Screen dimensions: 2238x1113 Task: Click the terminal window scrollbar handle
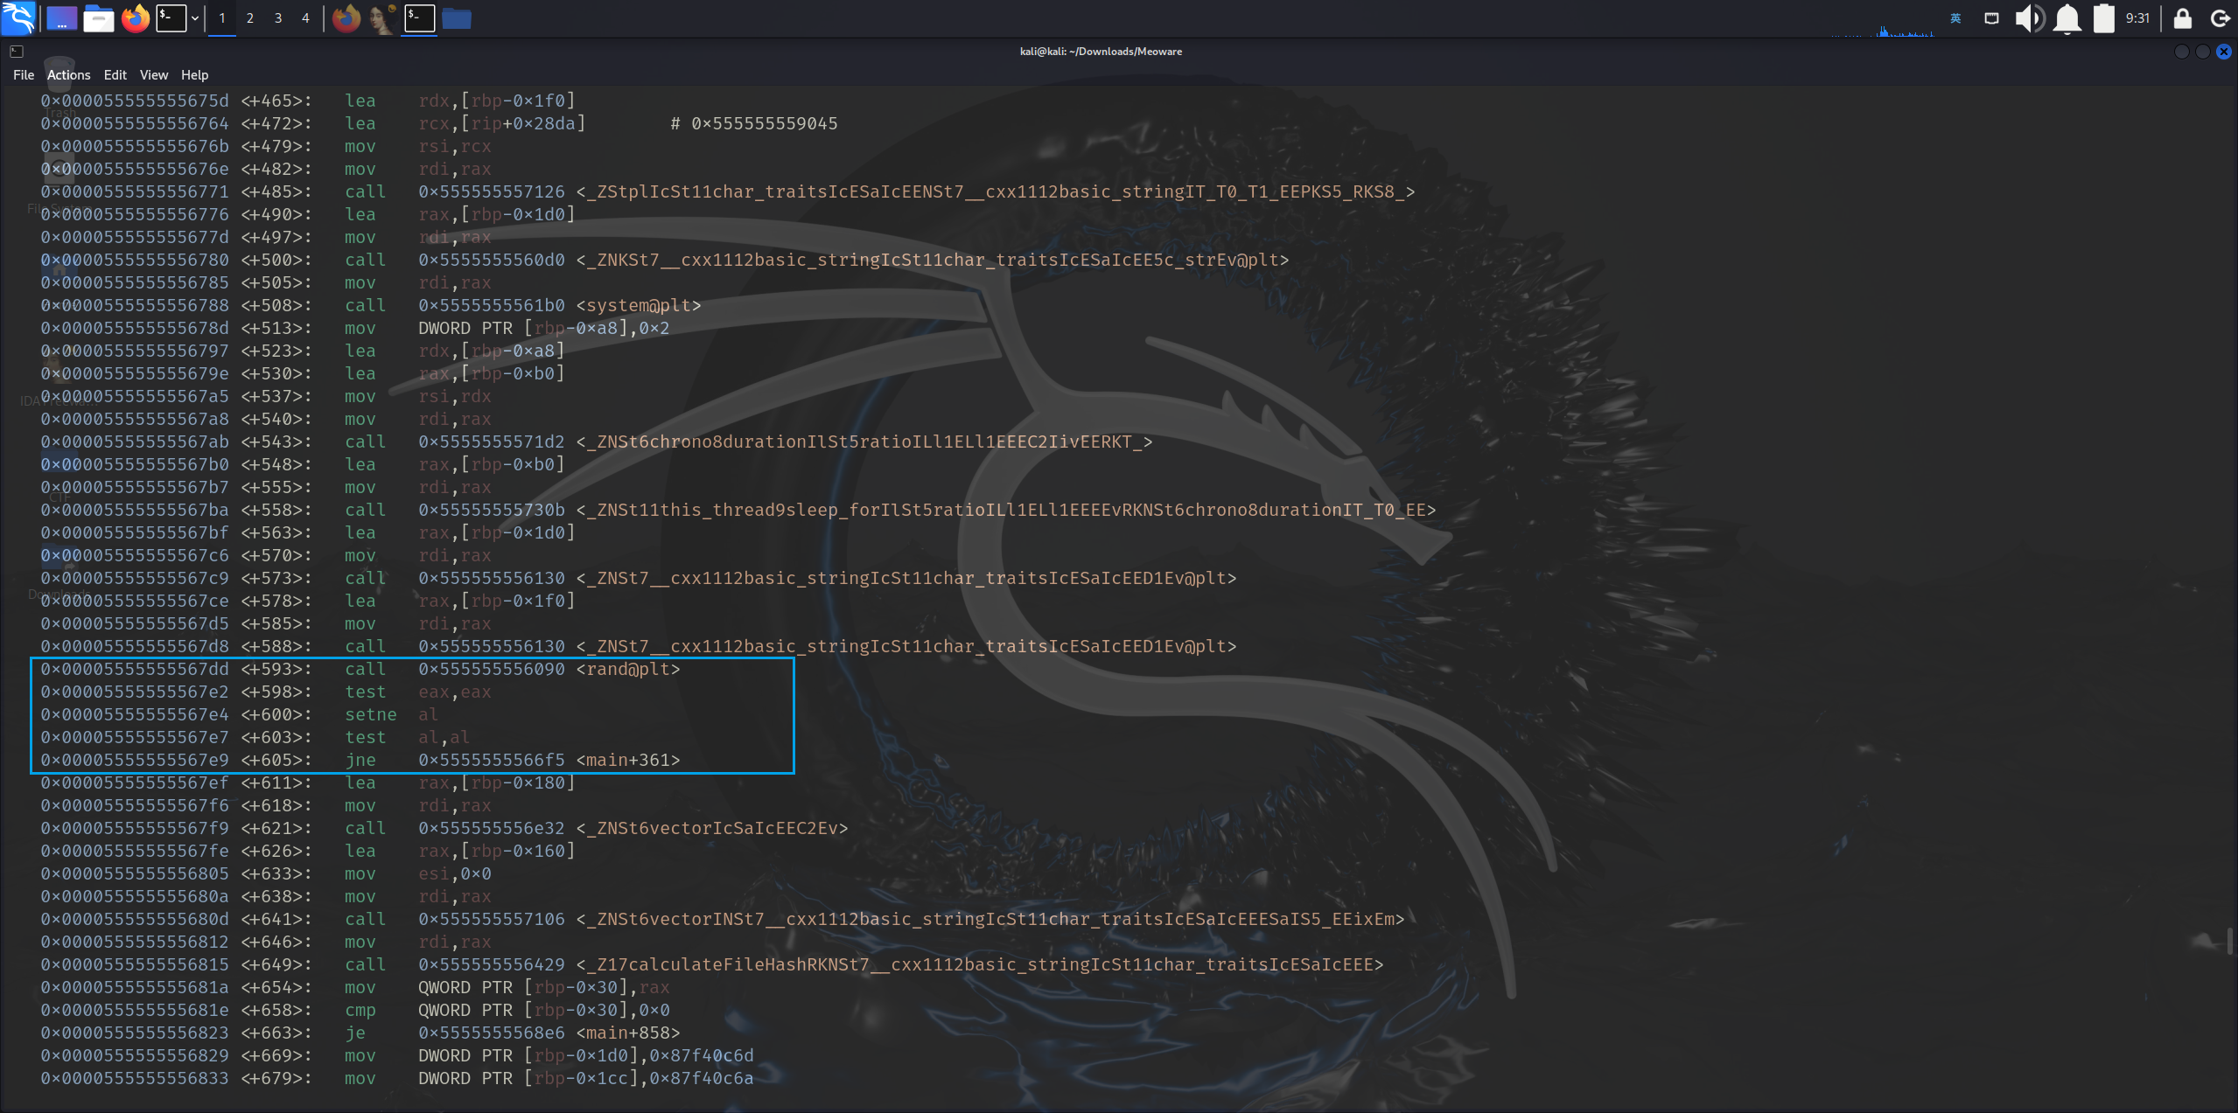[2230, 942]
